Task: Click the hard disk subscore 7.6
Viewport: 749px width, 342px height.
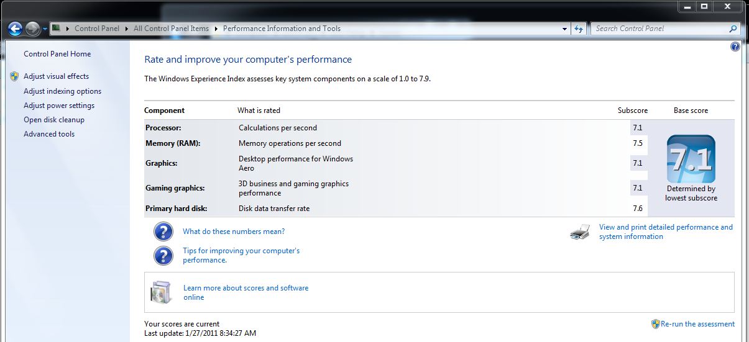Action: 638,209
